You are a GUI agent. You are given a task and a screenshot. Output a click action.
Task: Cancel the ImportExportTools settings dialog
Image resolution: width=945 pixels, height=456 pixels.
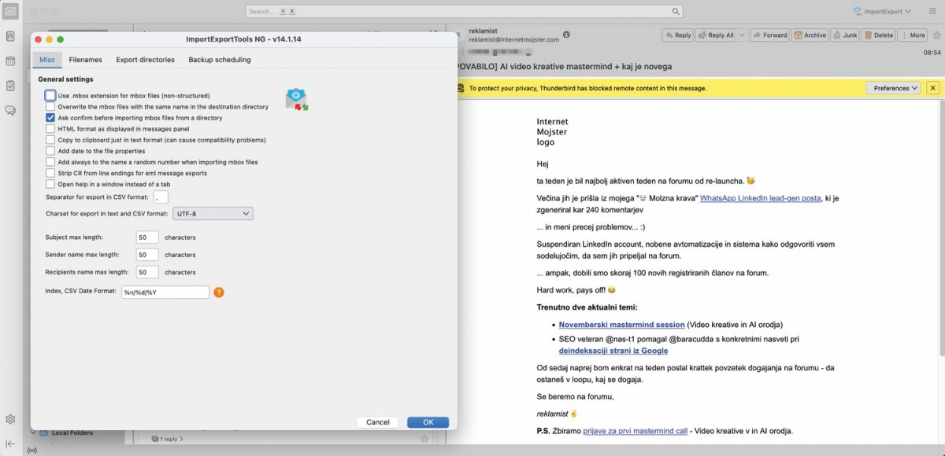[378, 422]
